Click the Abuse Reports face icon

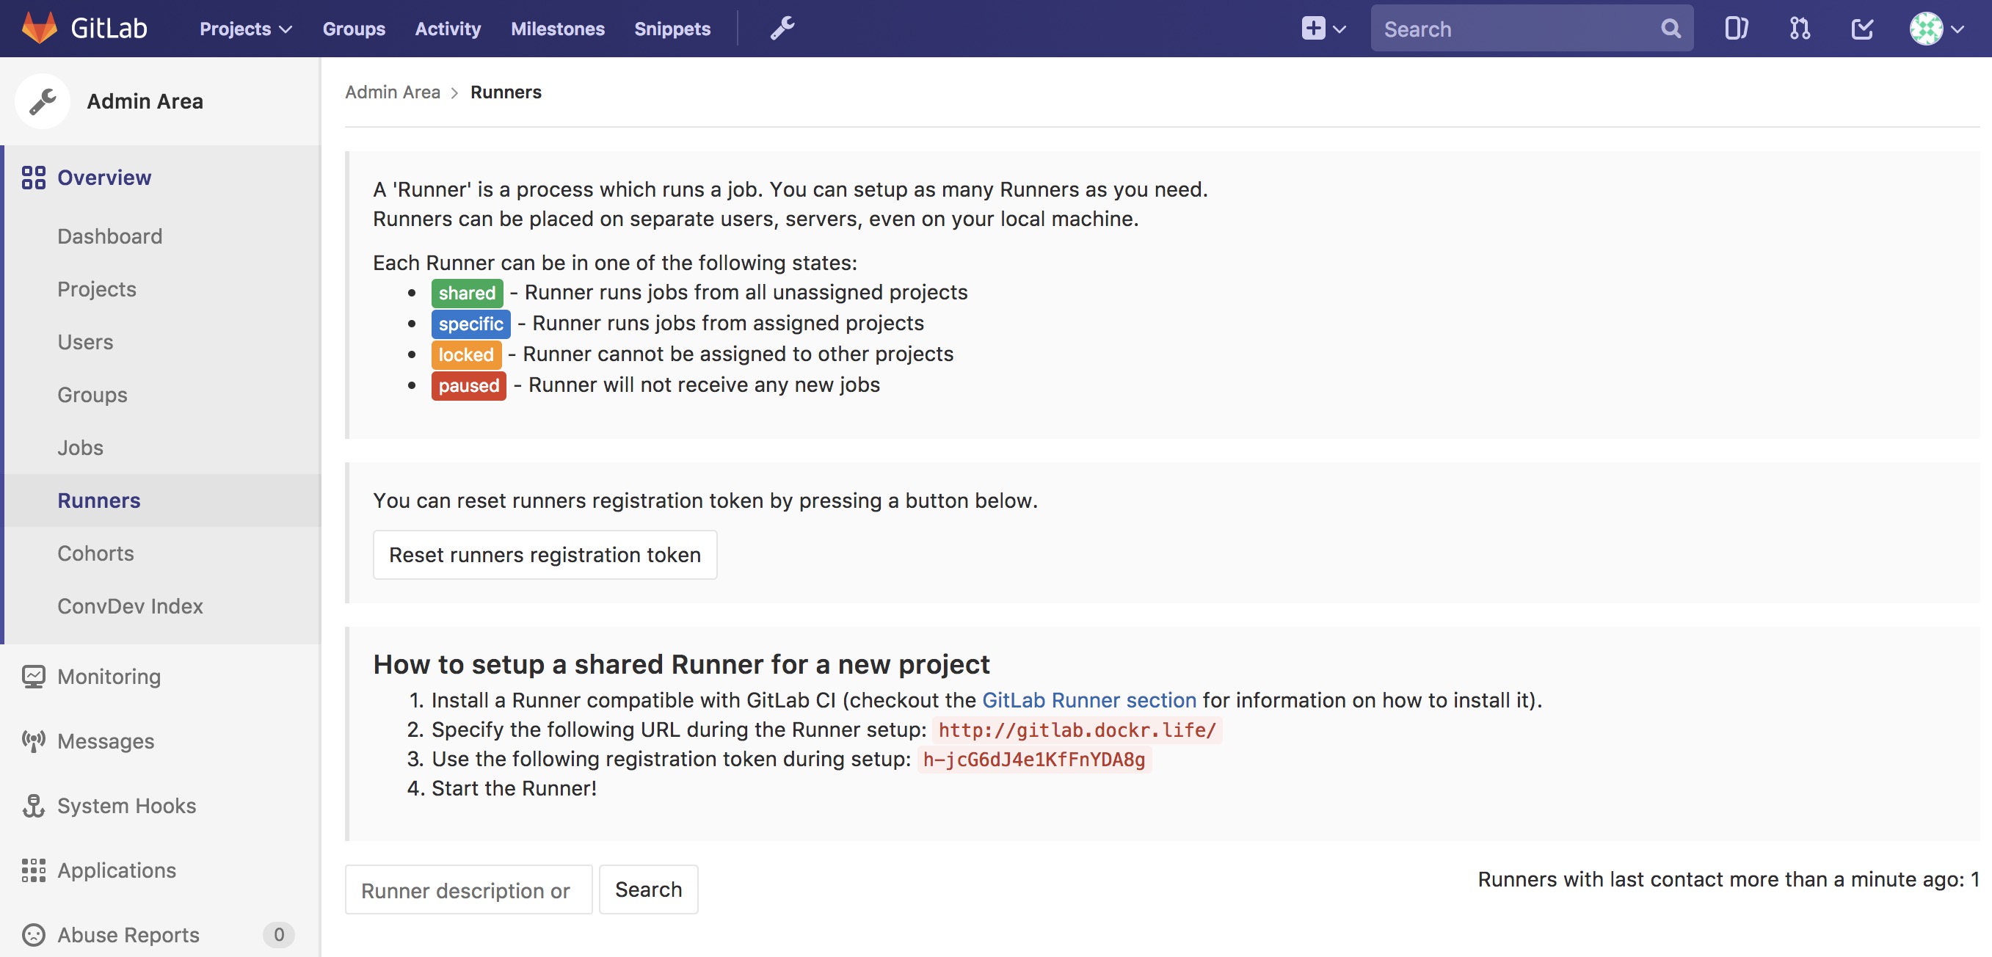point(33,934)
